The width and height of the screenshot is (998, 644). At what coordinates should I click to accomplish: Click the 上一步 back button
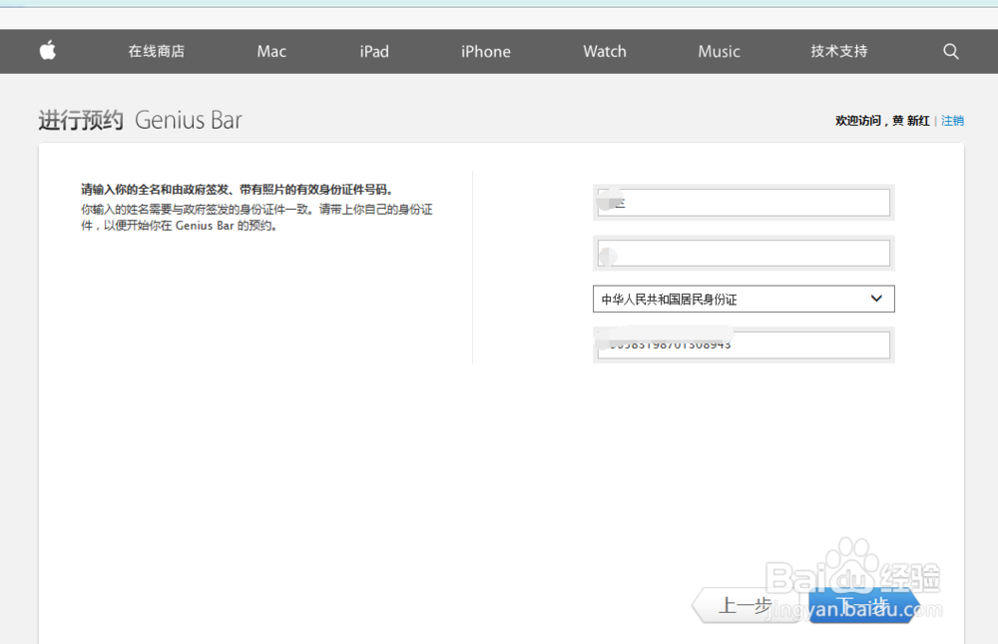point(748,604)
